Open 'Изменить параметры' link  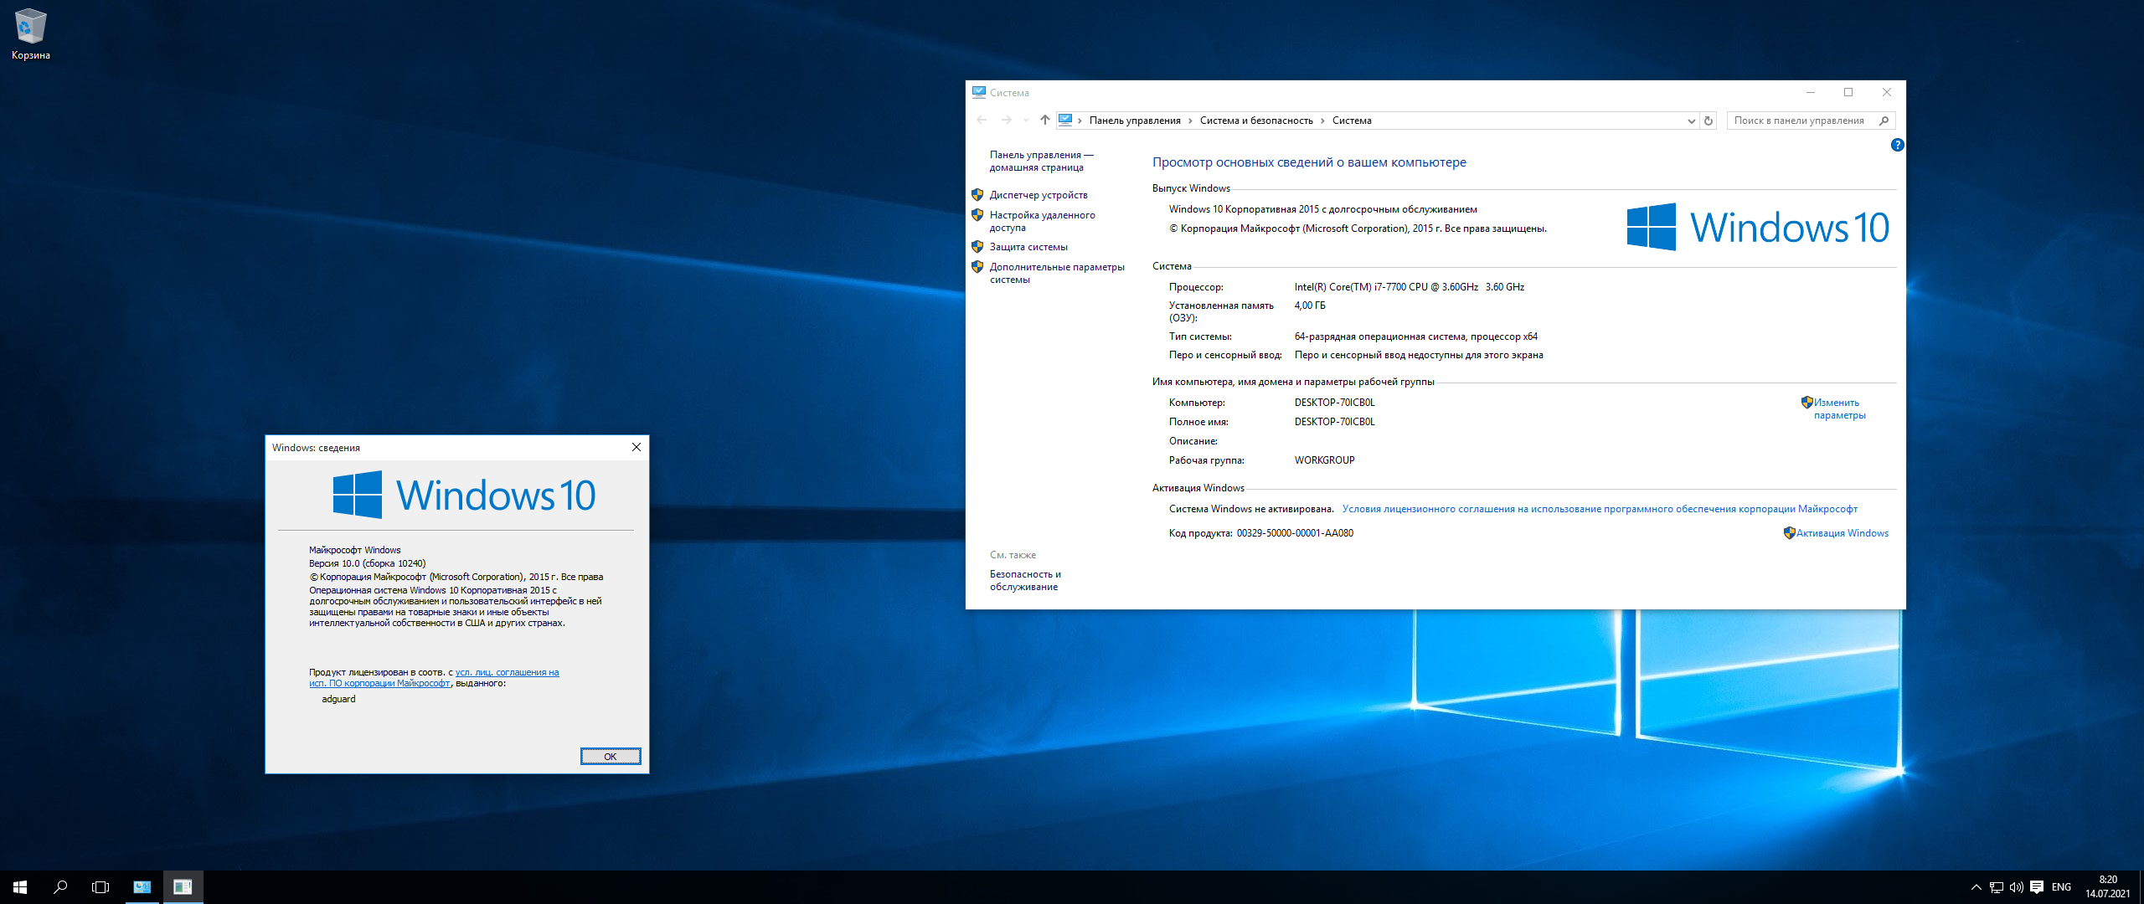[1839, 408]
